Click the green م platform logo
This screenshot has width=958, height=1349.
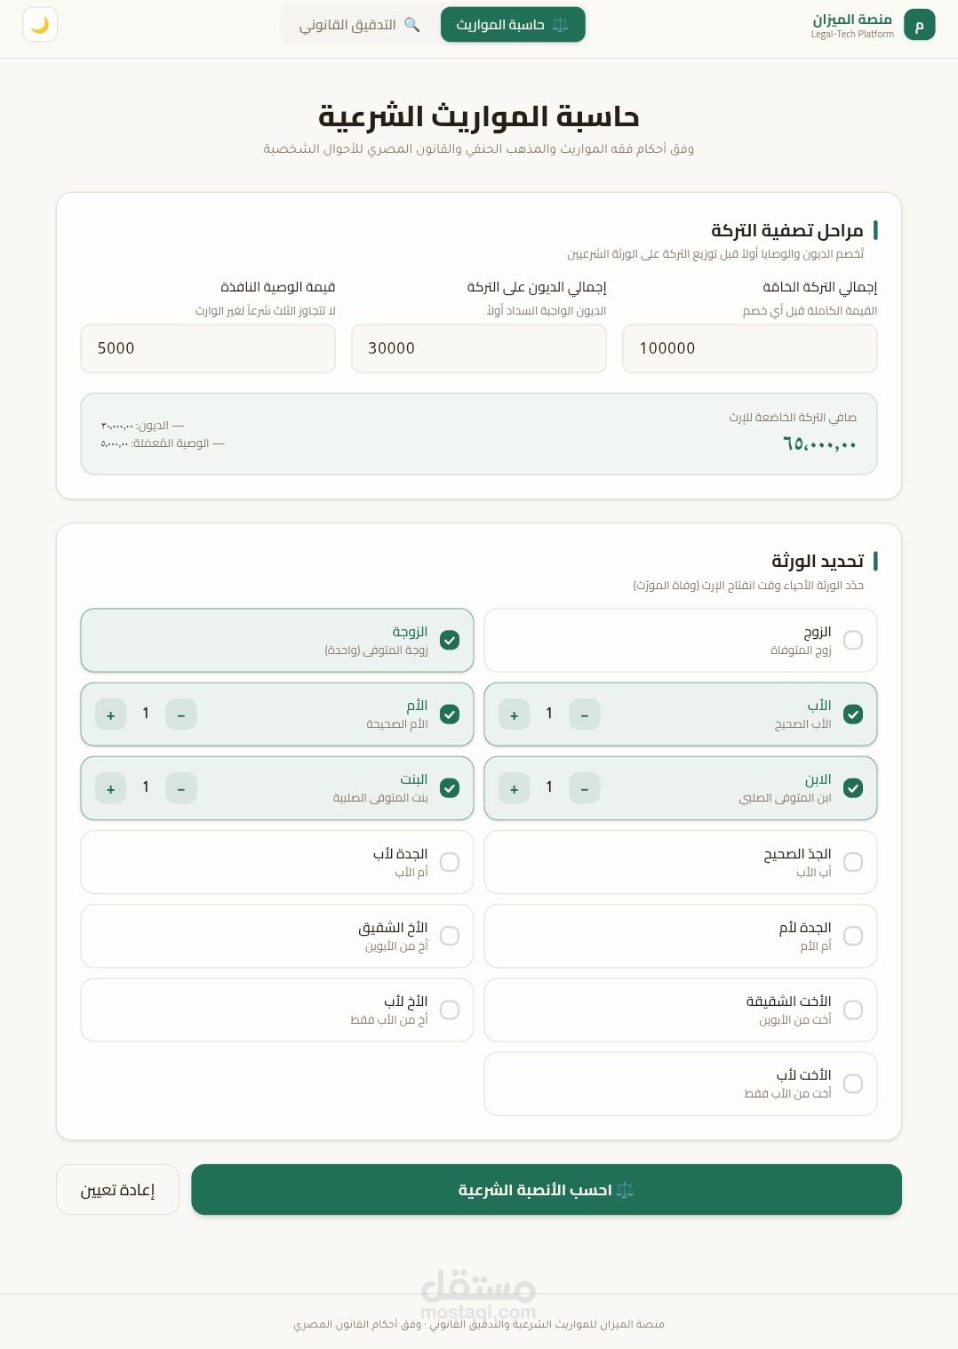(919, 25)
